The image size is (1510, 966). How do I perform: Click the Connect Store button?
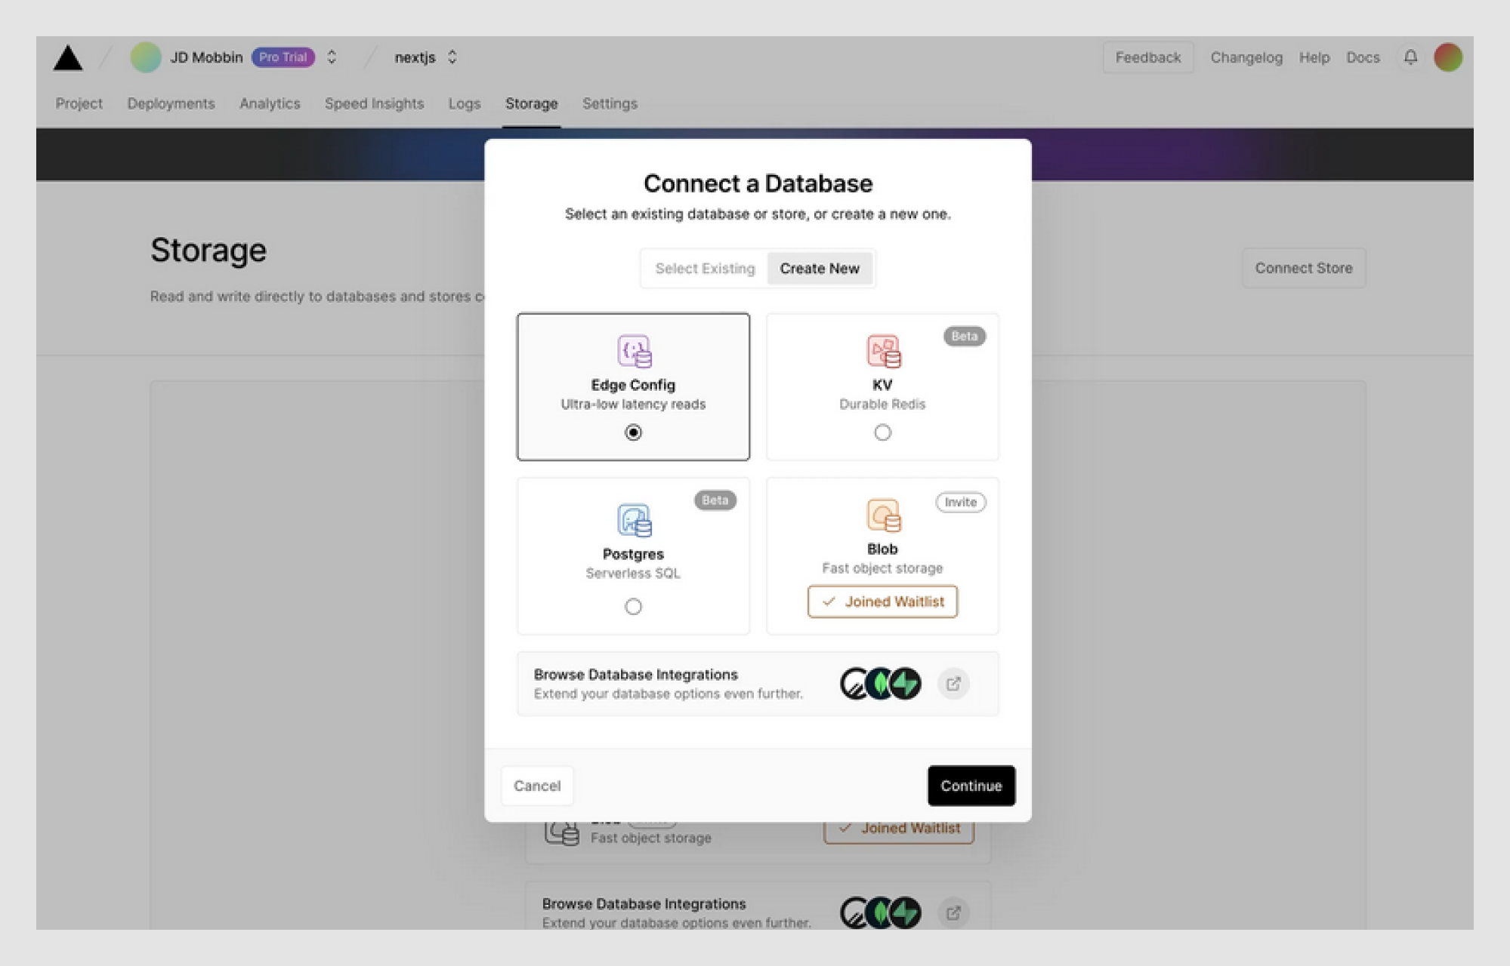(1304, 268)
